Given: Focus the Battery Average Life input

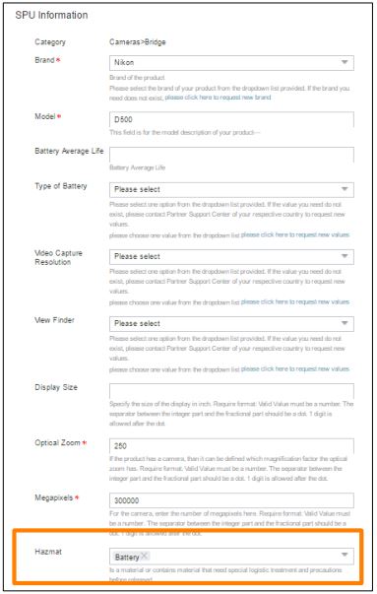Looking at the screenshot, I should click(x=231, y=155).
